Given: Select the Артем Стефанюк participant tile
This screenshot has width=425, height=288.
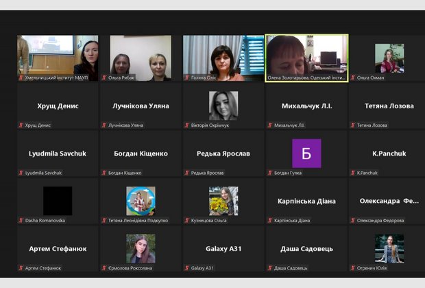Looking at the screenshot, I should (x=58, y=250).
